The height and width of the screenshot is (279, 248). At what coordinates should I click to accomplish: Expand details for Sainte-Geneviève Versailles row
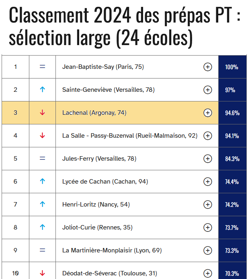(207, 90)
